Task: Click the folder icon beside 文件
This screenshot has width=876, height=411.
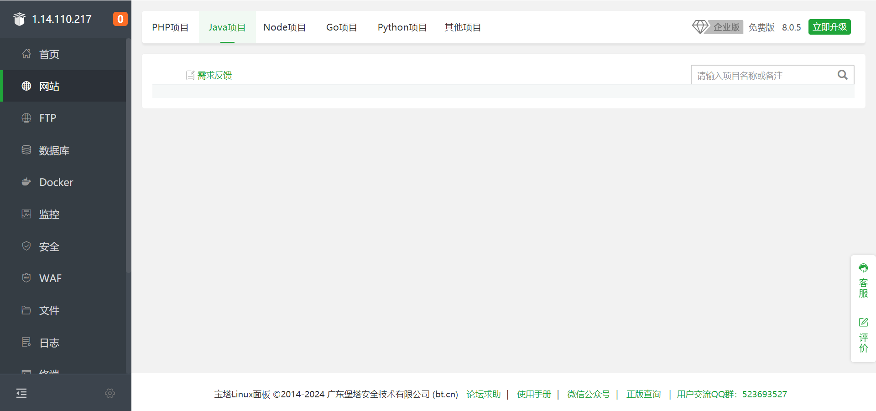Action: tap(26, 310)
